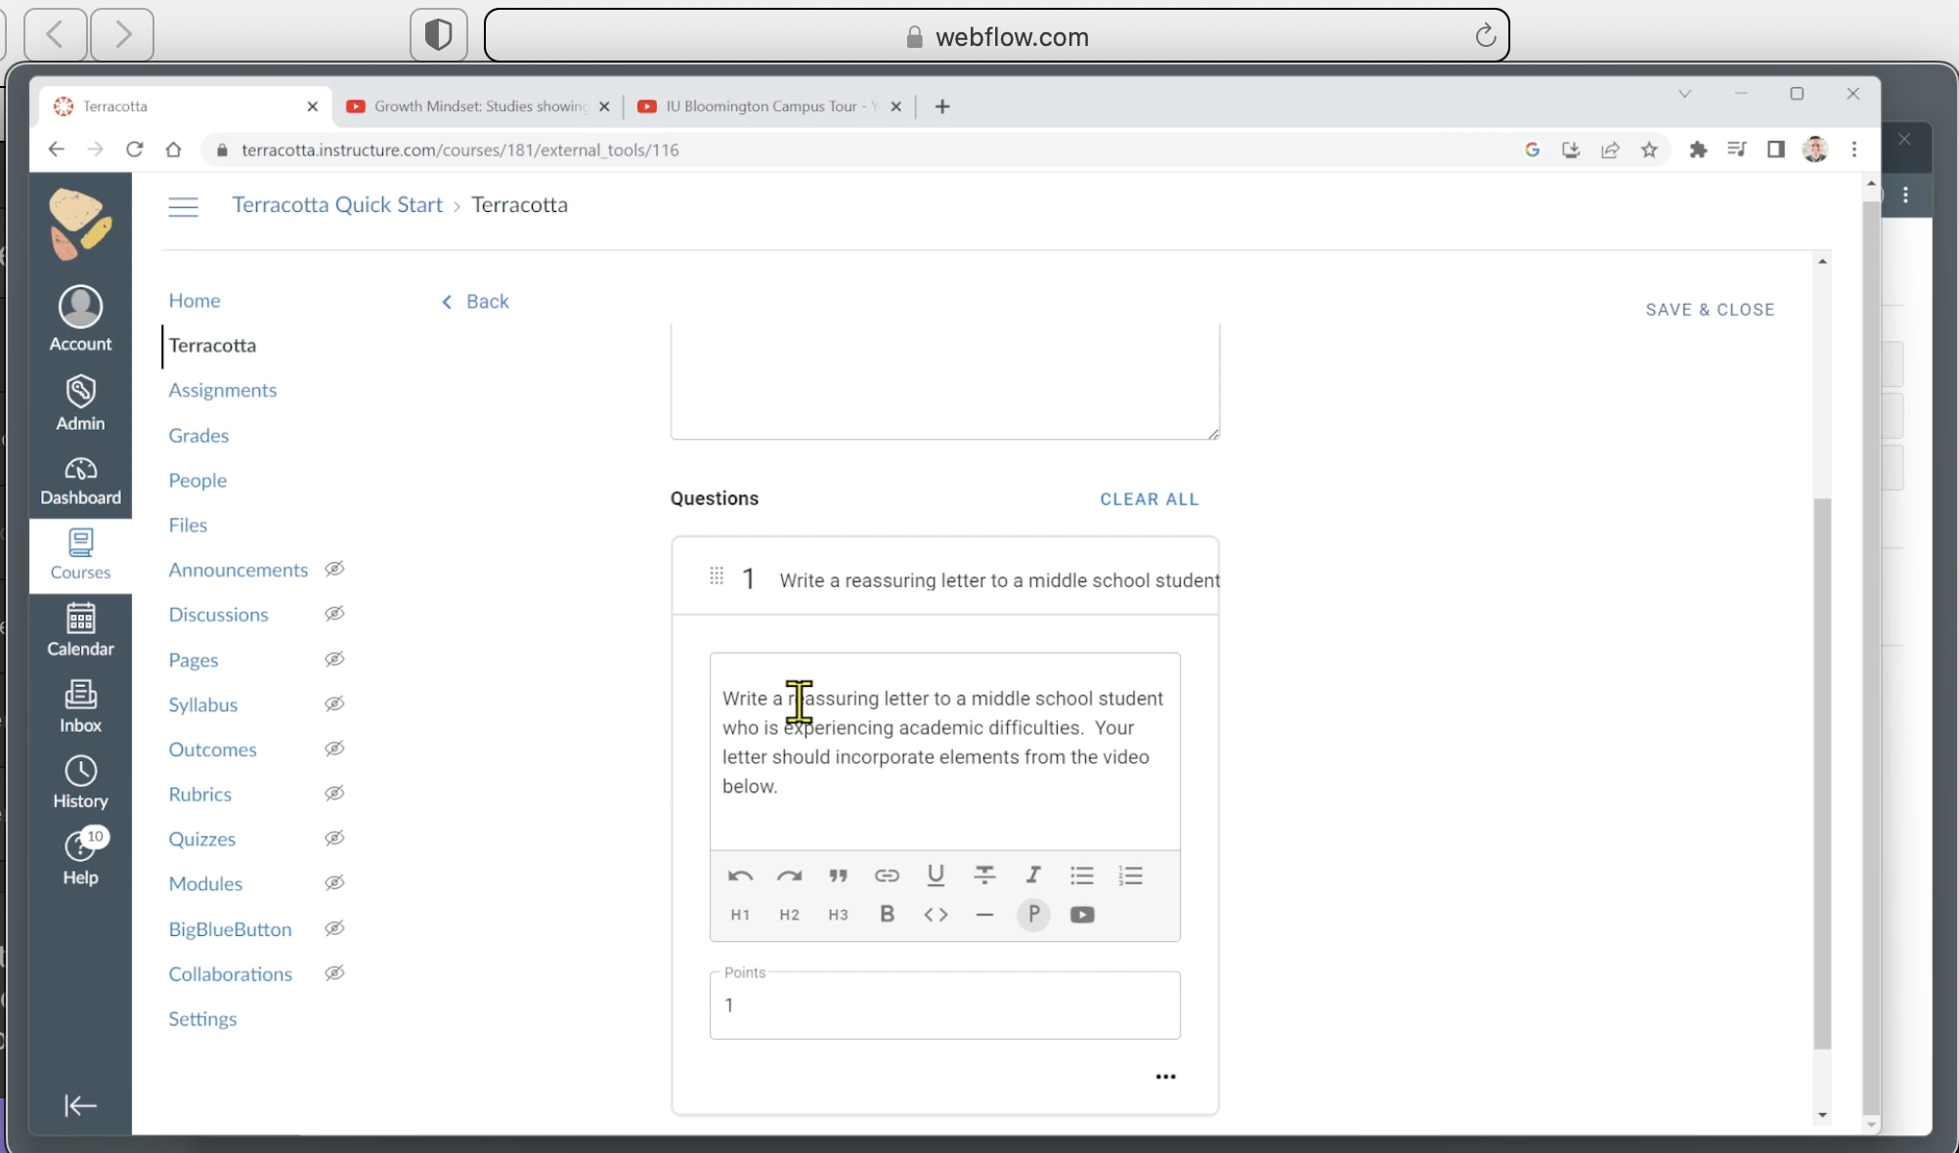This screenshot has width=1959, height=1153.
Task: Click hidden-eye icon next to Rubrics
Action: point(334,793)
